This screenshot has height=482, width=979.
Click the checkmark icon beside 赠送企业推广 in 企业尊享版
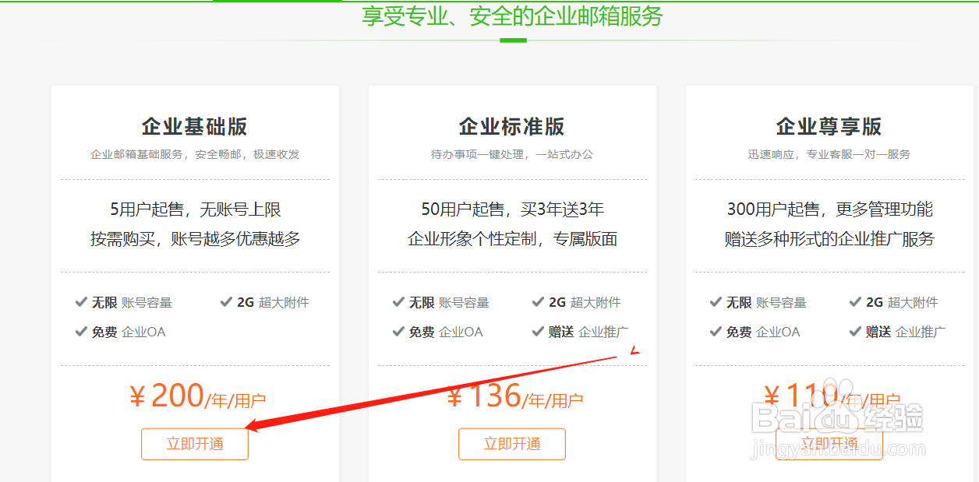(x=854, y=331)
